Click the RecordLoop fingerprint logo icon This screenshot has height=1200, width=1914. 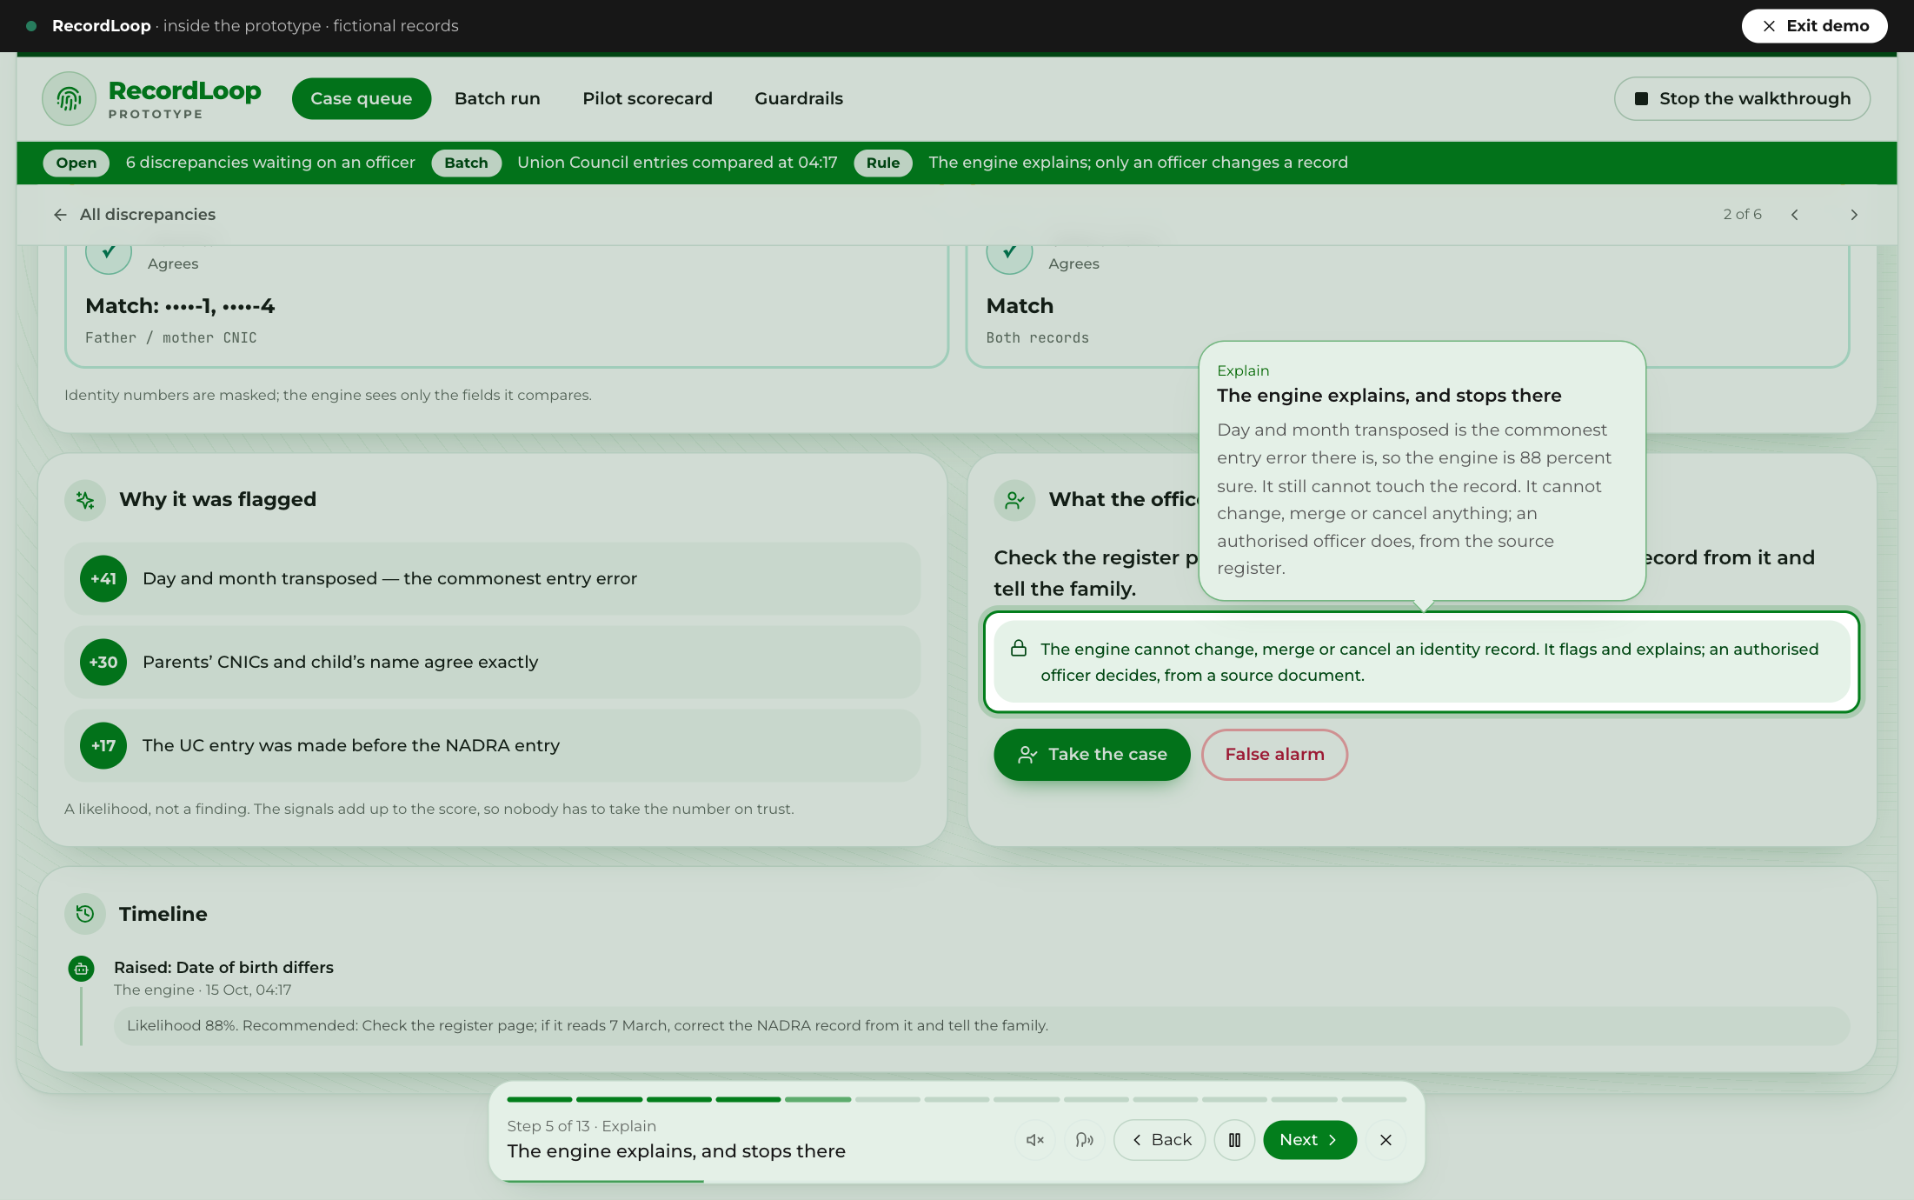[x=69, y=98]
